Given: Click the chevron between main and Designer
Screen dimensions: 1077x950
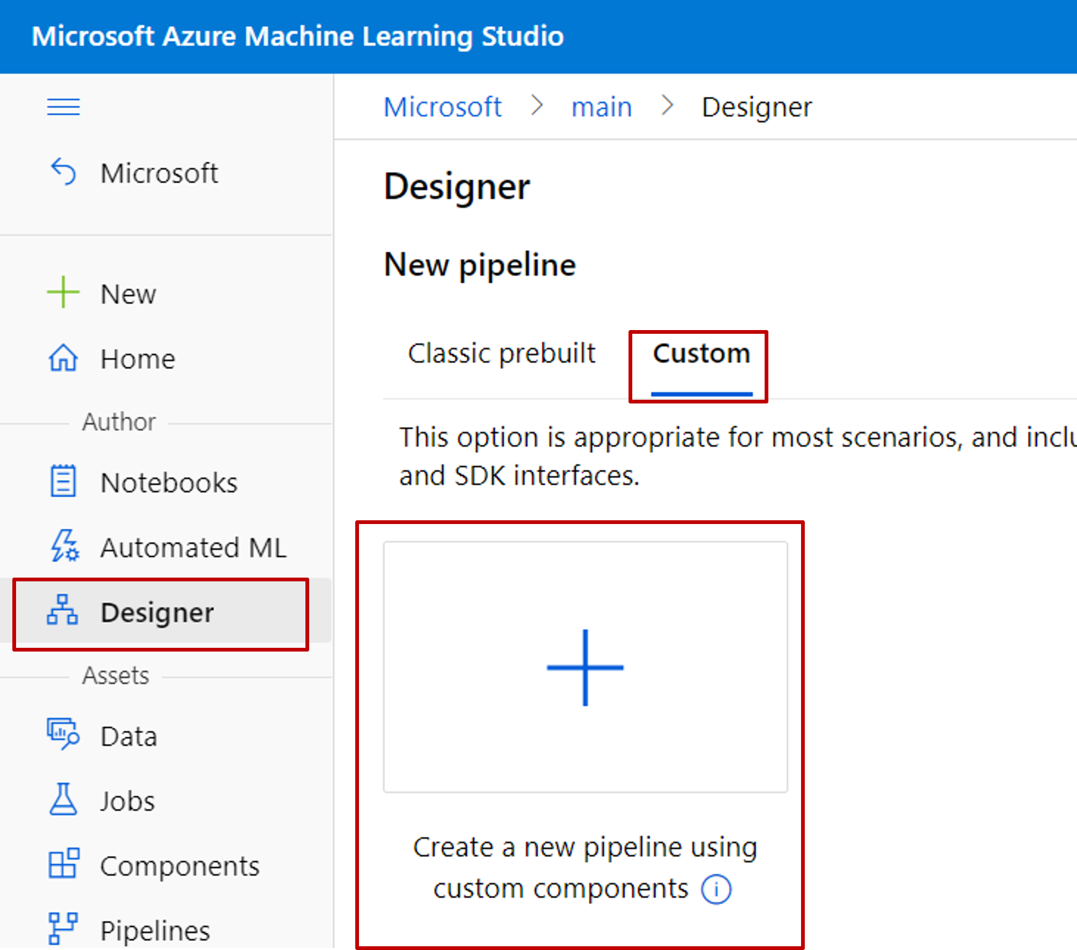Looking at the screenshot, I should 667,106.
